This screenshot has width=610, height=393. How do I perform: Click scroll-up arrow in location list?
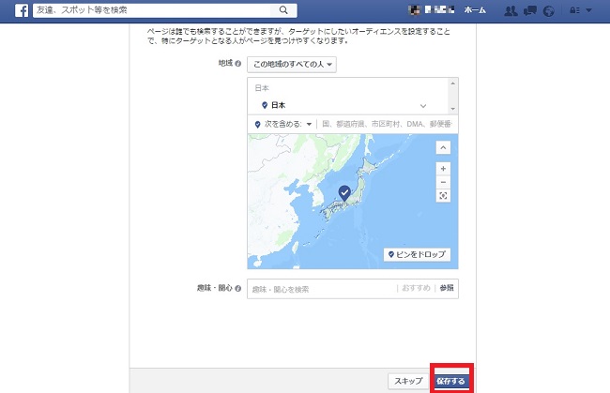coord(453,83)
